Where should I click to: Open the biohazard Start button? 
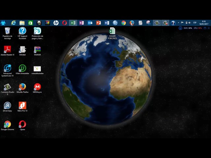[x=3, y=23]
